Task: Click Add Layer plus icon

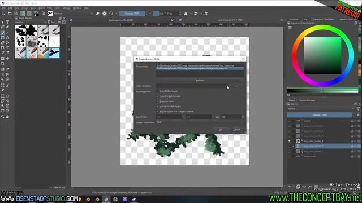Action: [290, 187]
